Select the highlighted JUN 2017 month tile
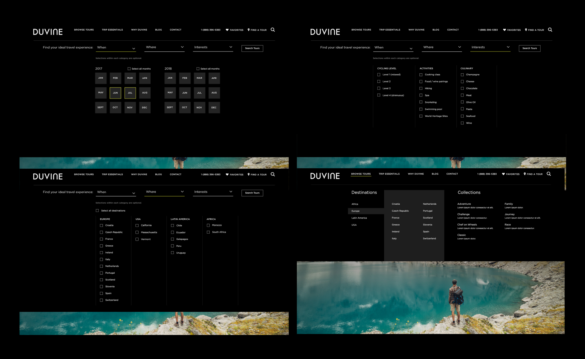 (x=115, y=93)
